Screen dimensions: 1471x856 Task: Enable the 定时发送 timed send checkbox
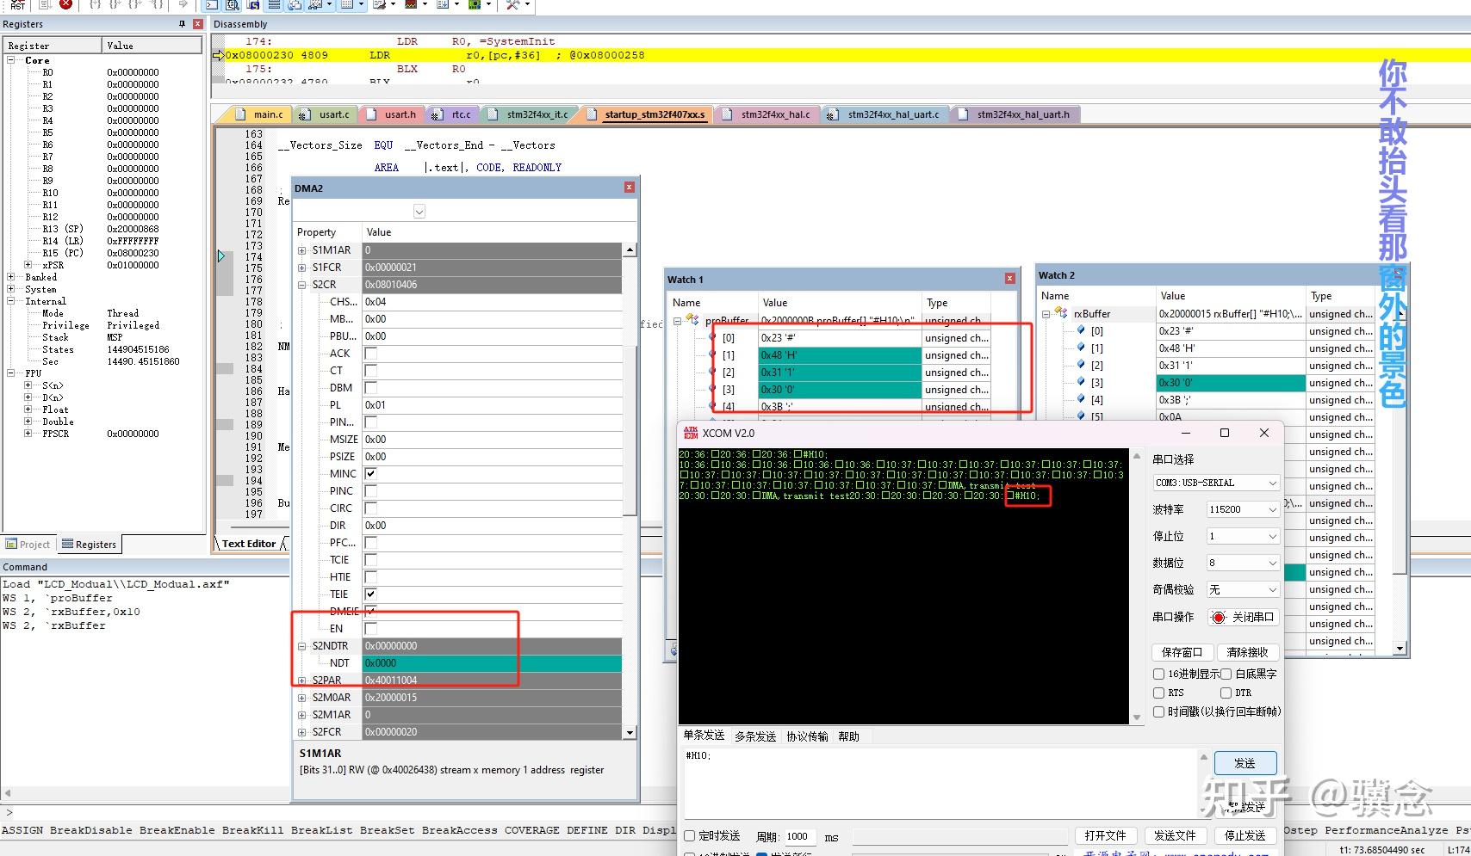[689, 836]
